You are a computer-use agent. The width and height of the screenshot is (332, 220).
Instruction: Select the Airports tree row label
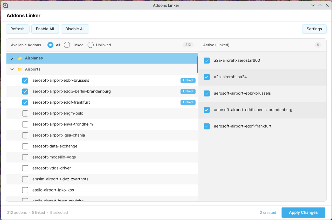tap(33, 69)
